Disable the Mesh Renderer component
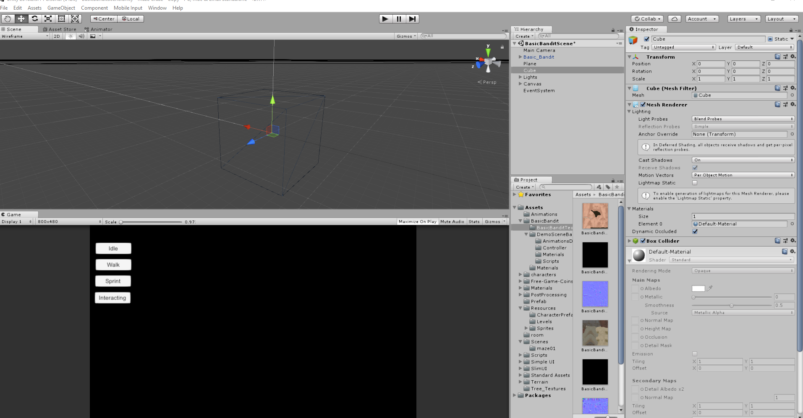803x418 pixels. (643, 104)
